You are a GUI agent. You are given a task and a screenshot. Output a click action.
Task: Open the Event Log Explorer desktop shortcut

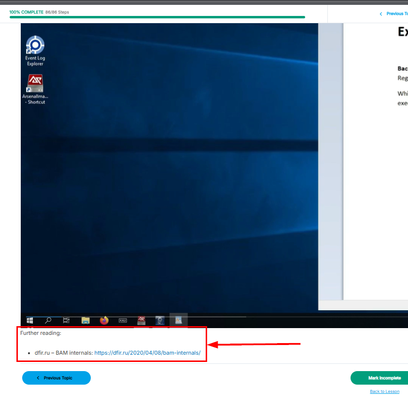tap(35, 51)
